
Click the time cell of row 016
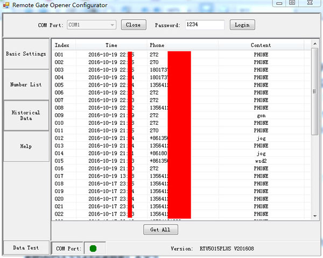click(111, 168)
